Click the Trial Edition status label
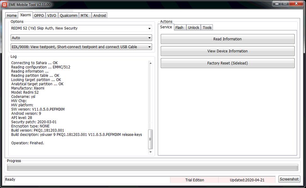 [x=194, y=180]
